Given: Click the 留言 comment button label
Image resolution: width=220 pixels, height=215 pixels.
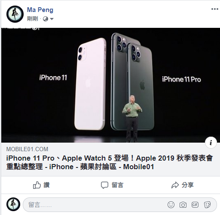Looking at the screenshot, I should pyautogui.click(x=117, y=185).
